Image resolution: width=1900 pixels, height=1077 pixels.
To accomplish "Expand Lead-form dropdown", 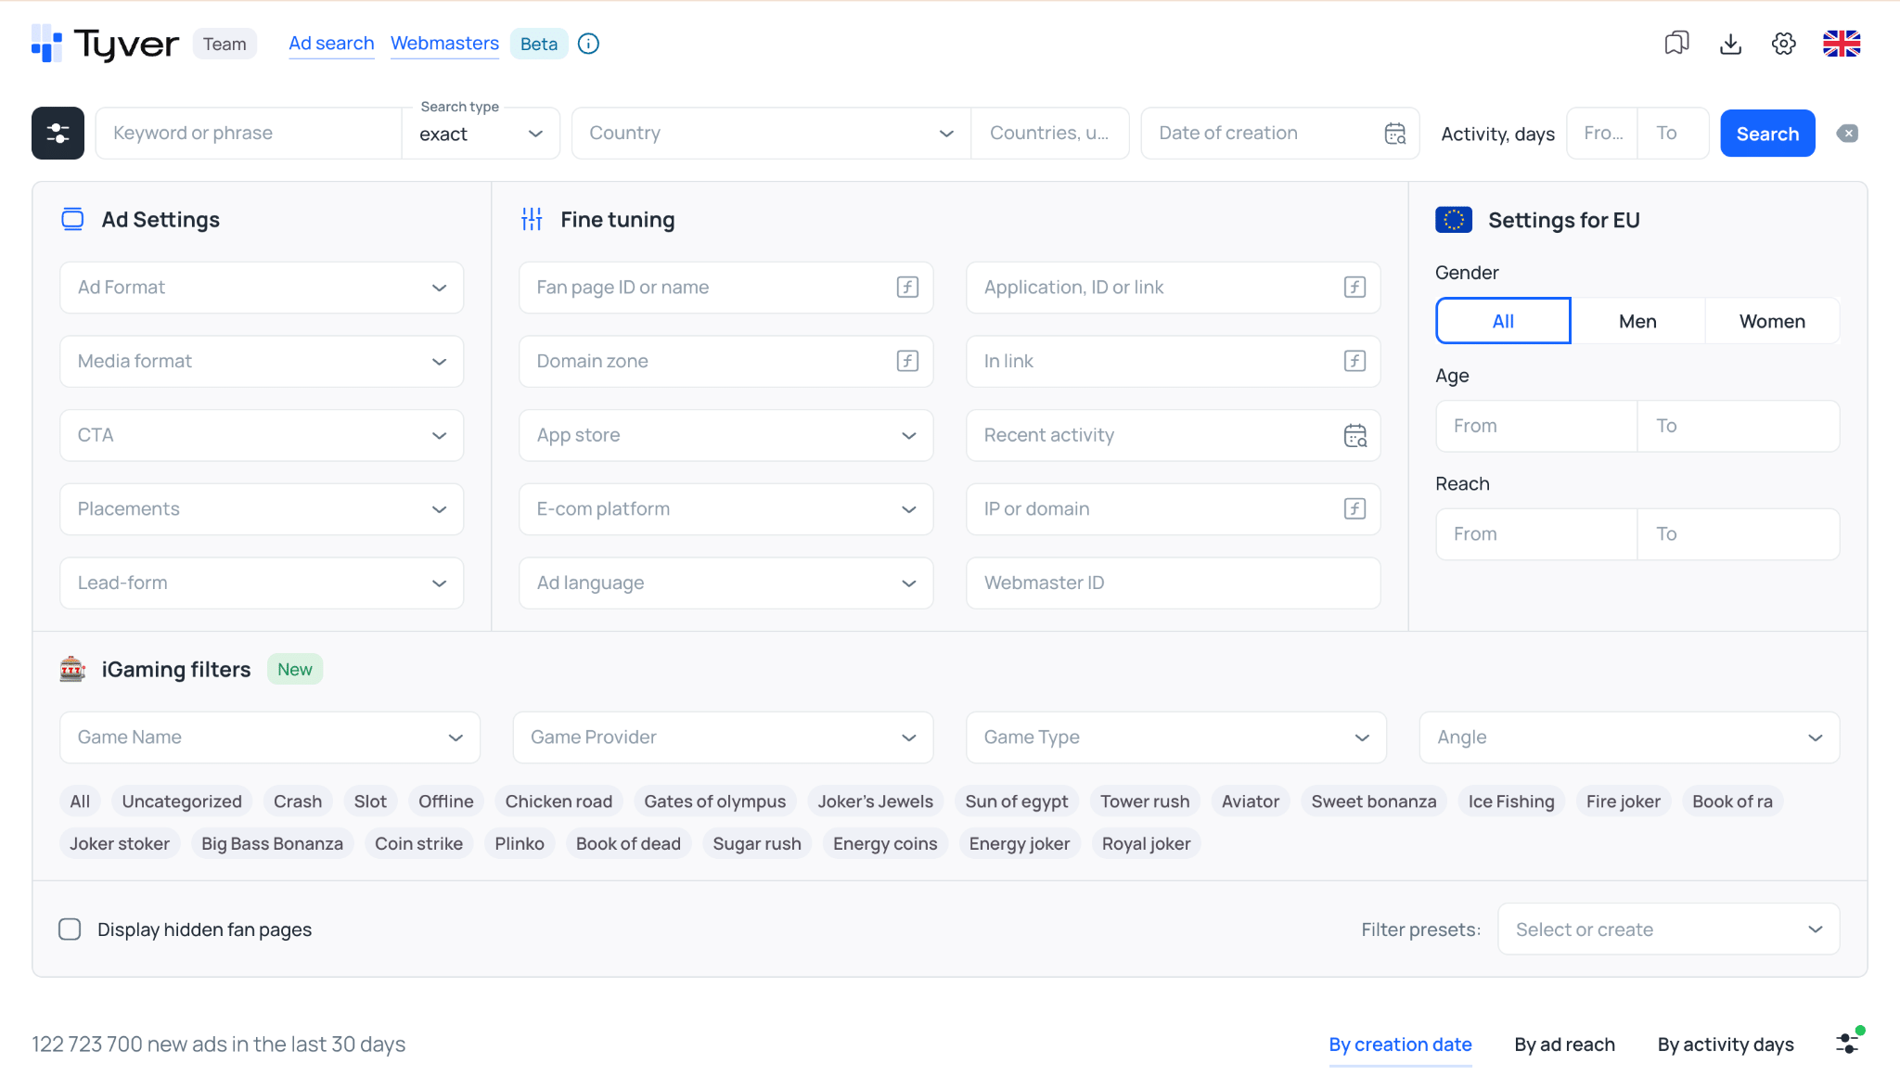I will [x=262, y=583].
